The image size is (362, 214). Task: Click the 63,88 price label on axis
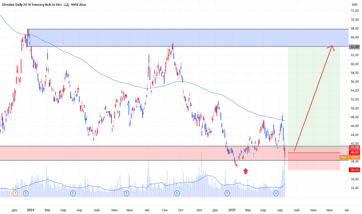354,47
